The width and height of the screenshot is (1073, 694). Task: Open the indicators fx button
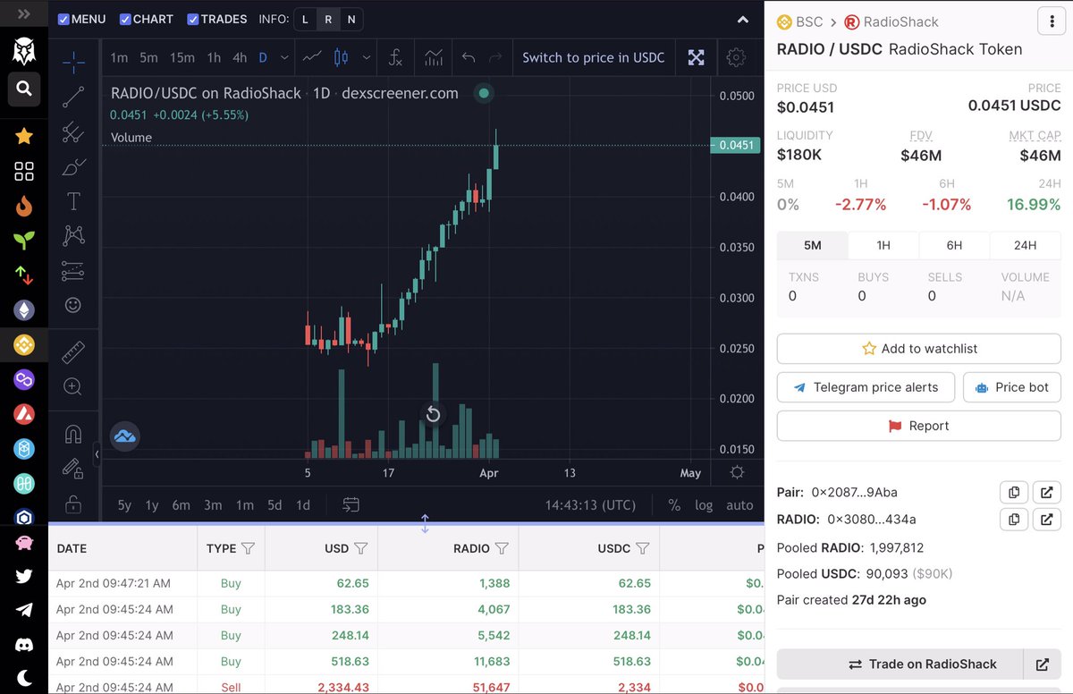pos(395,57)
